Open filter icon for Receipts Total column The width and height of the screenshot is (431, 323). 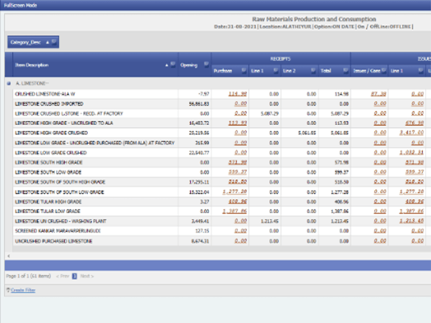[x=346, y=71]
